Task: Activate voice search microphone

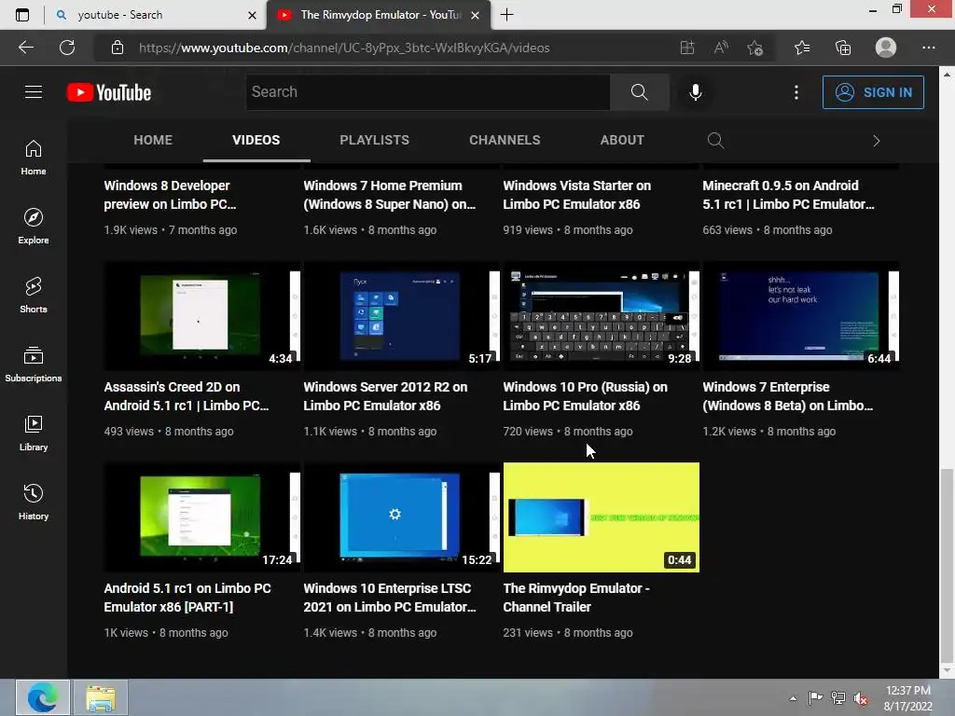Action: click(x=695, y=92)
